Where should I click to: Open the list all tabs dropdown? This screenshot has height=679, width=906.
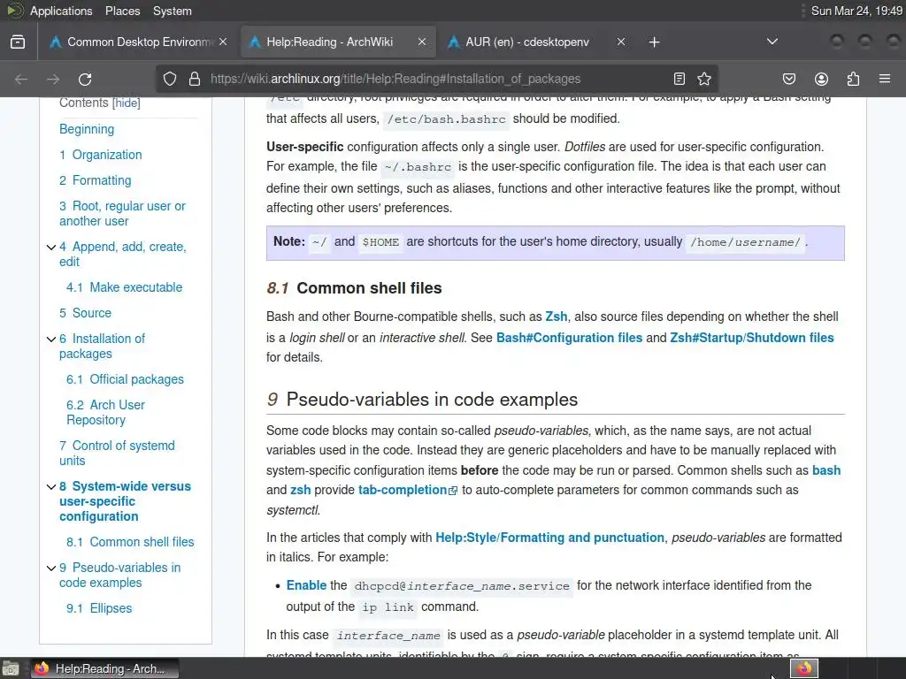tap(772, 42)
